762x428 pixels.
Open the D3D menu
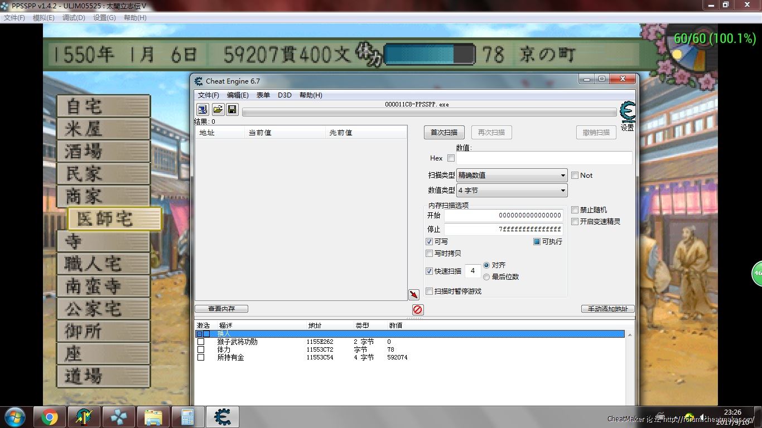284,95
